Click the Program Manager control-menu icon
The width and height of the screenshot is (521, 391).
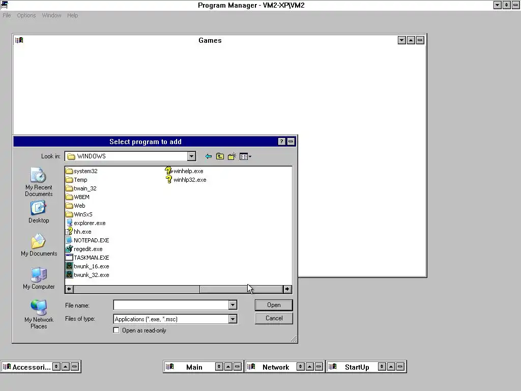[4, 5]
